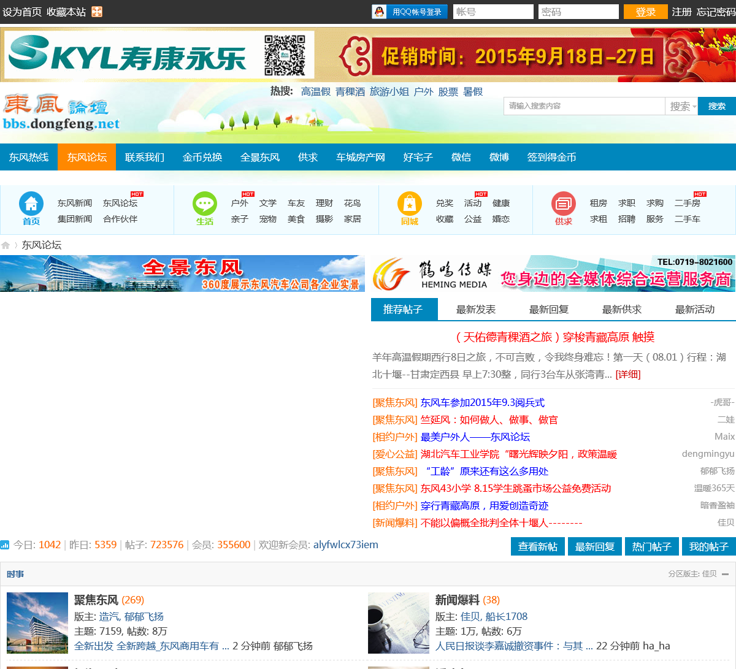Click the 密码 password field
Image resolution: width=736 pixels, height=669 pixels.
tap(578, 12)
